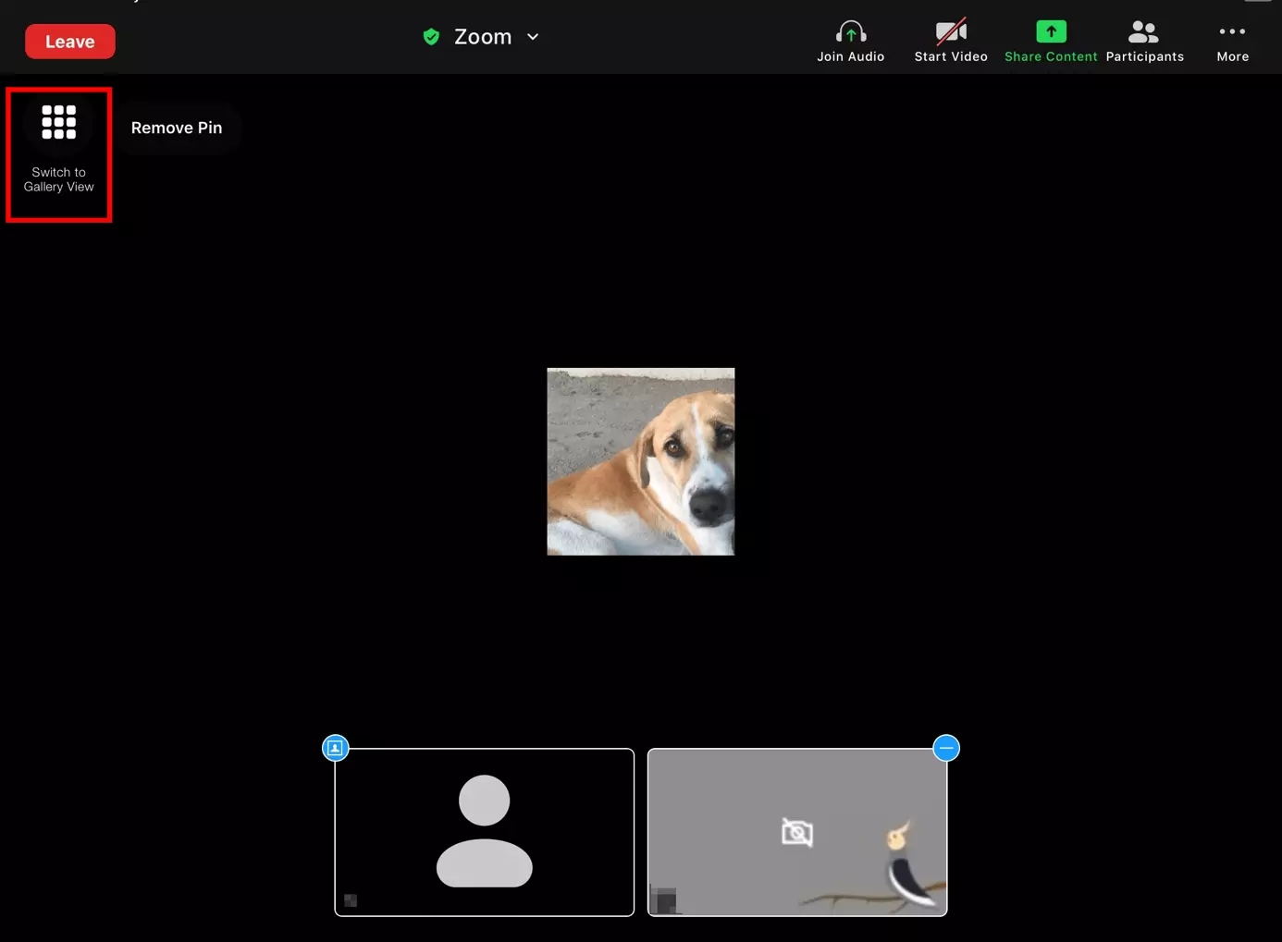Expand the chevron next to Zoom title
Image resolution: width=1282 pixels, height=942 pixels.
coord(533,37)
